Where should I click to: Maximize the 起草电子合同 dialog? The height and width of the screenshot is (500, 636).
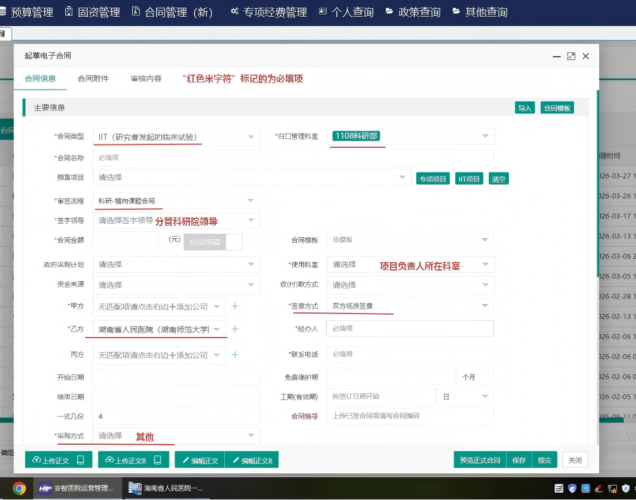571,56
